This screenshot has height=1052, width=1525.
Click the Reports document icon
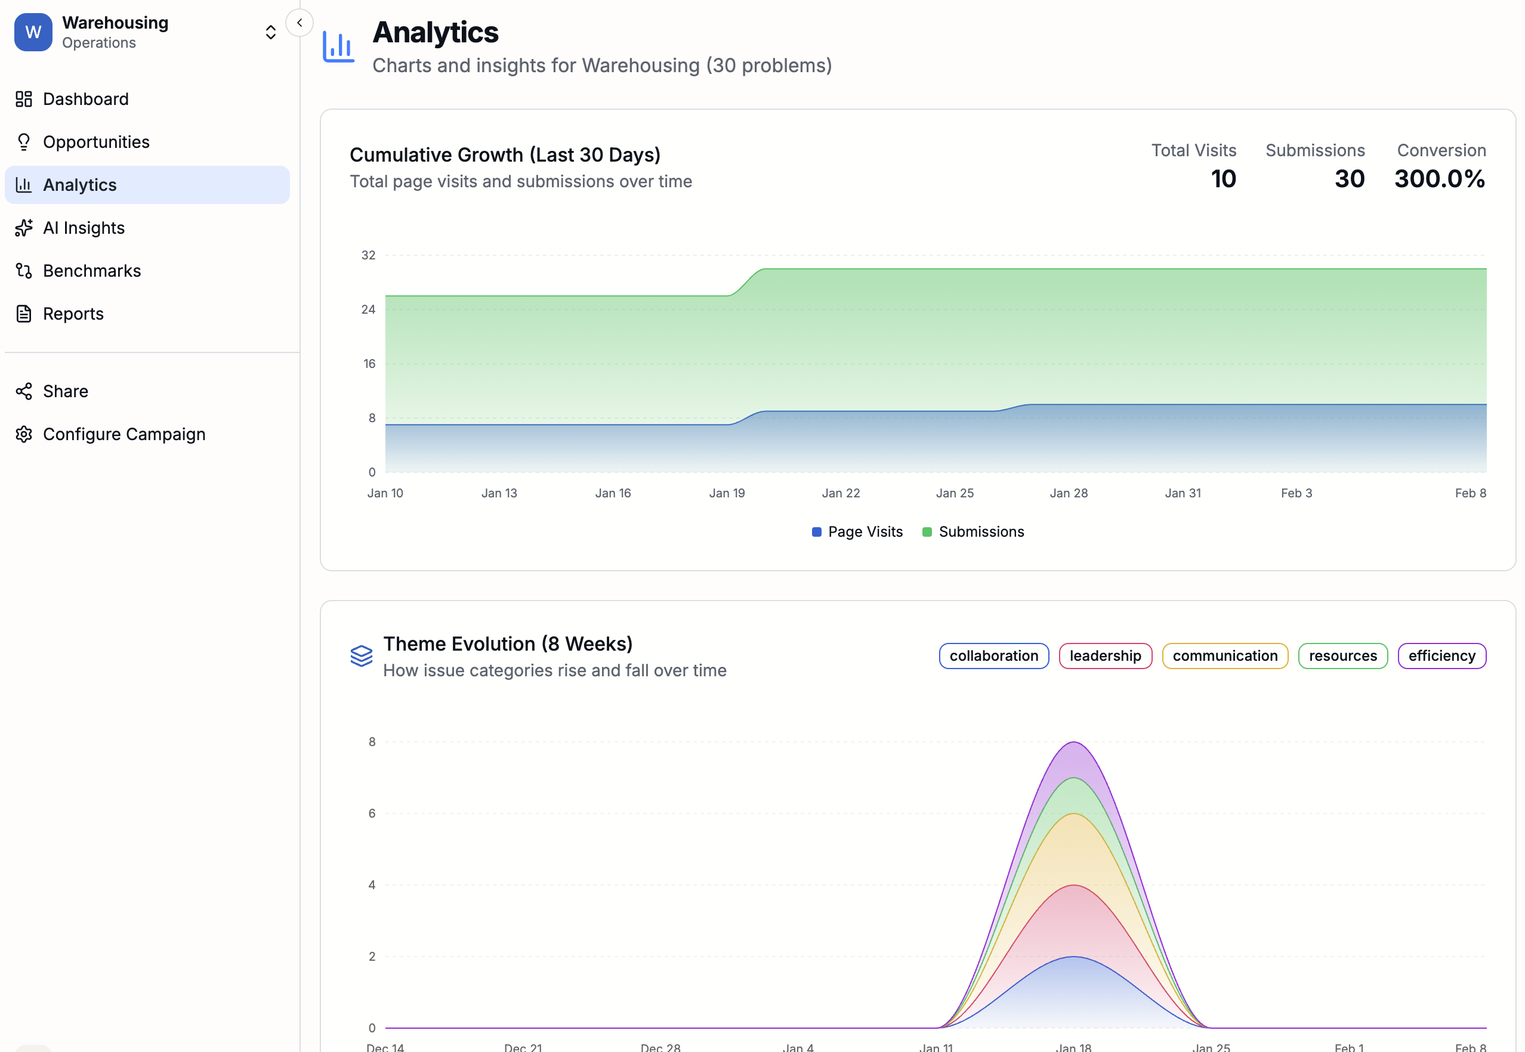(24, 314)
